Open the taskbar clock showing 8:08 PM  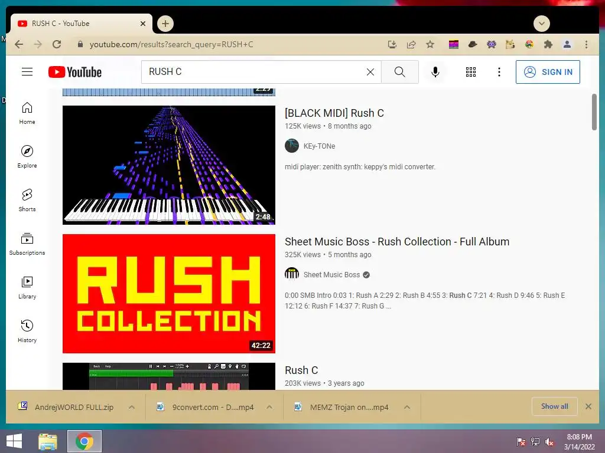(579, 442)
